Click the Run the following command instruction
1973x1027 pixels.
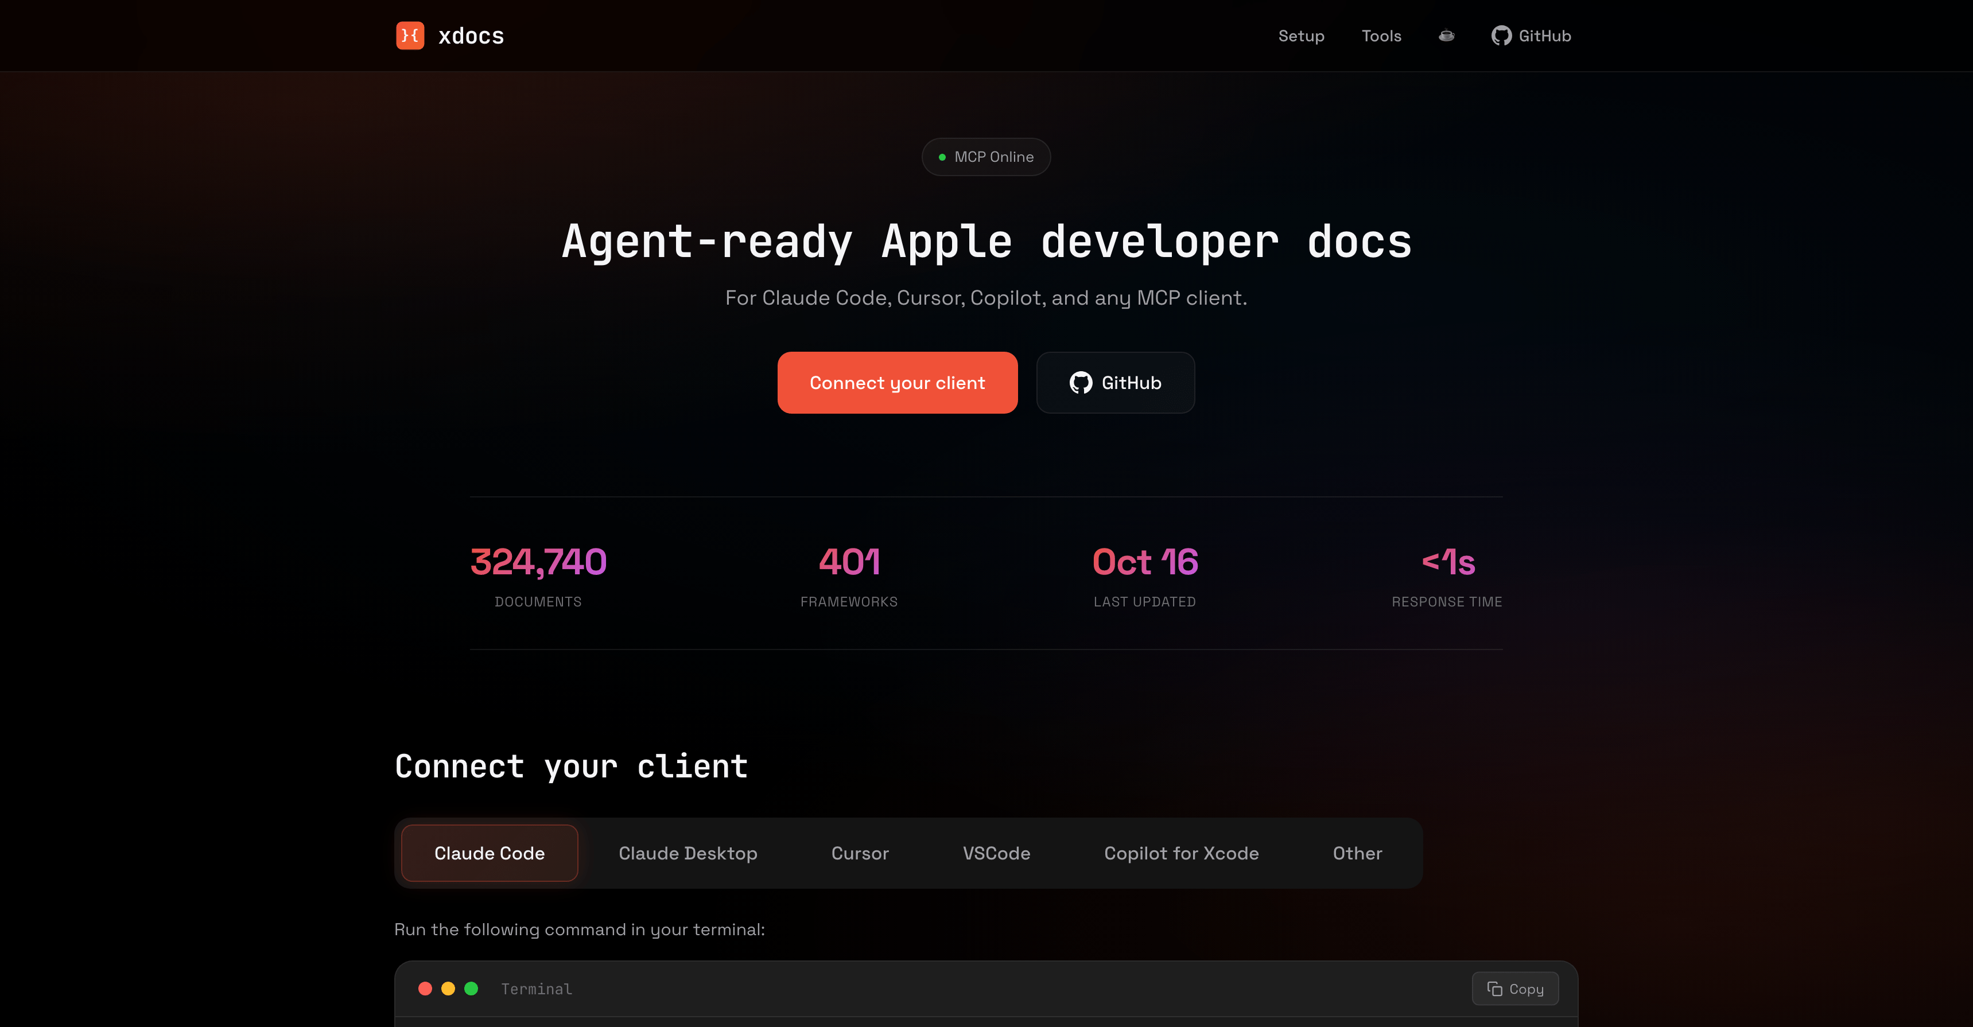[x=580, y=929]
